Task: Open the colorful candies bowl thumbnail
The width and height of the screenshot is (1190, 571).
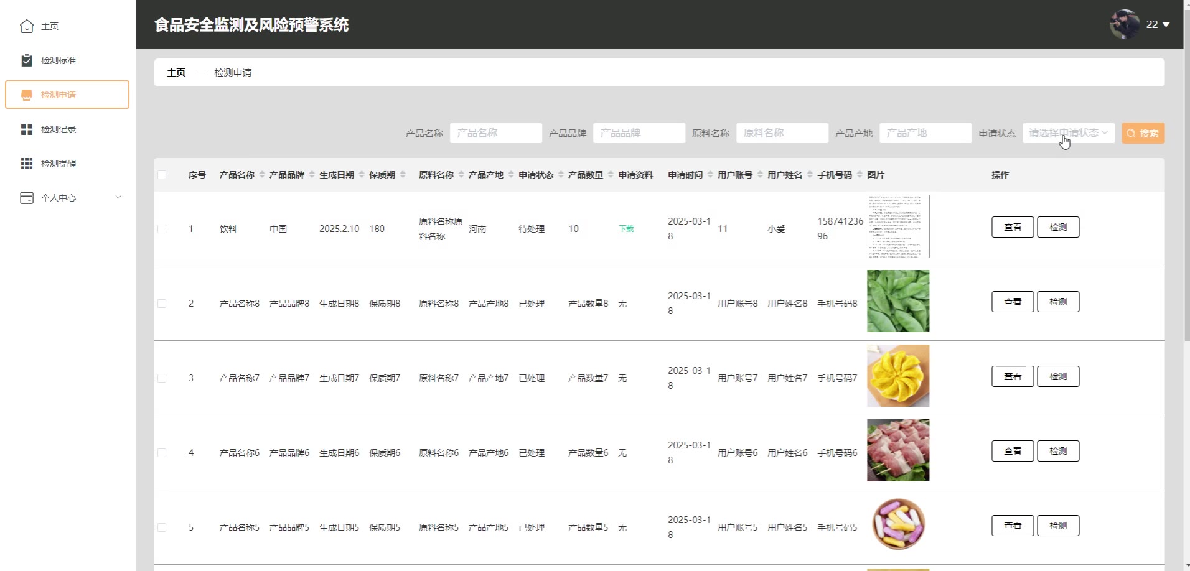Action: (898, 525)
